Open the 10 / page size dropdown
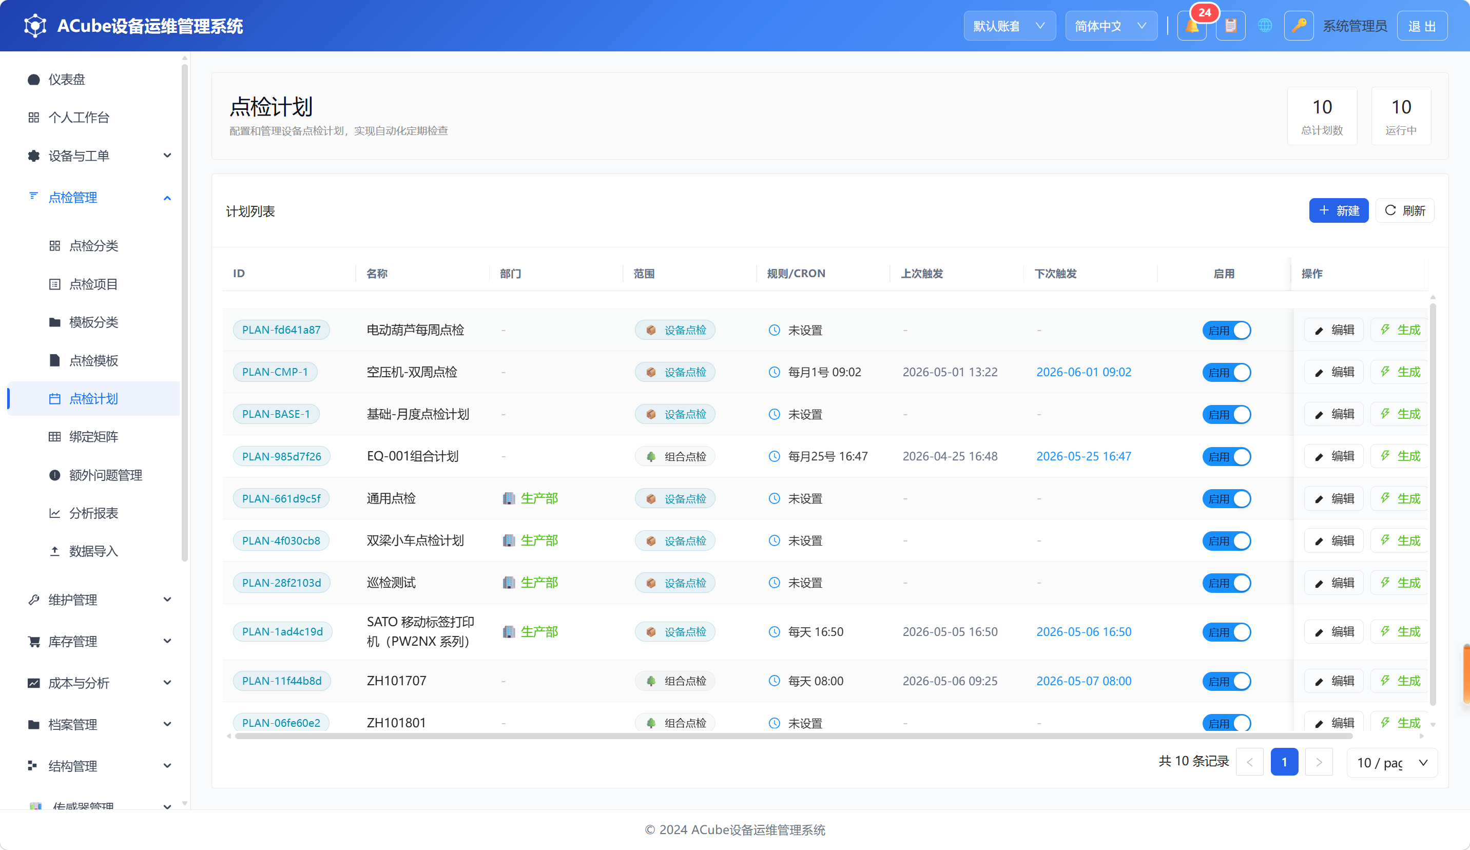Image resolution: width=1470 pixels, height=850 pixels. (1392, 763)
